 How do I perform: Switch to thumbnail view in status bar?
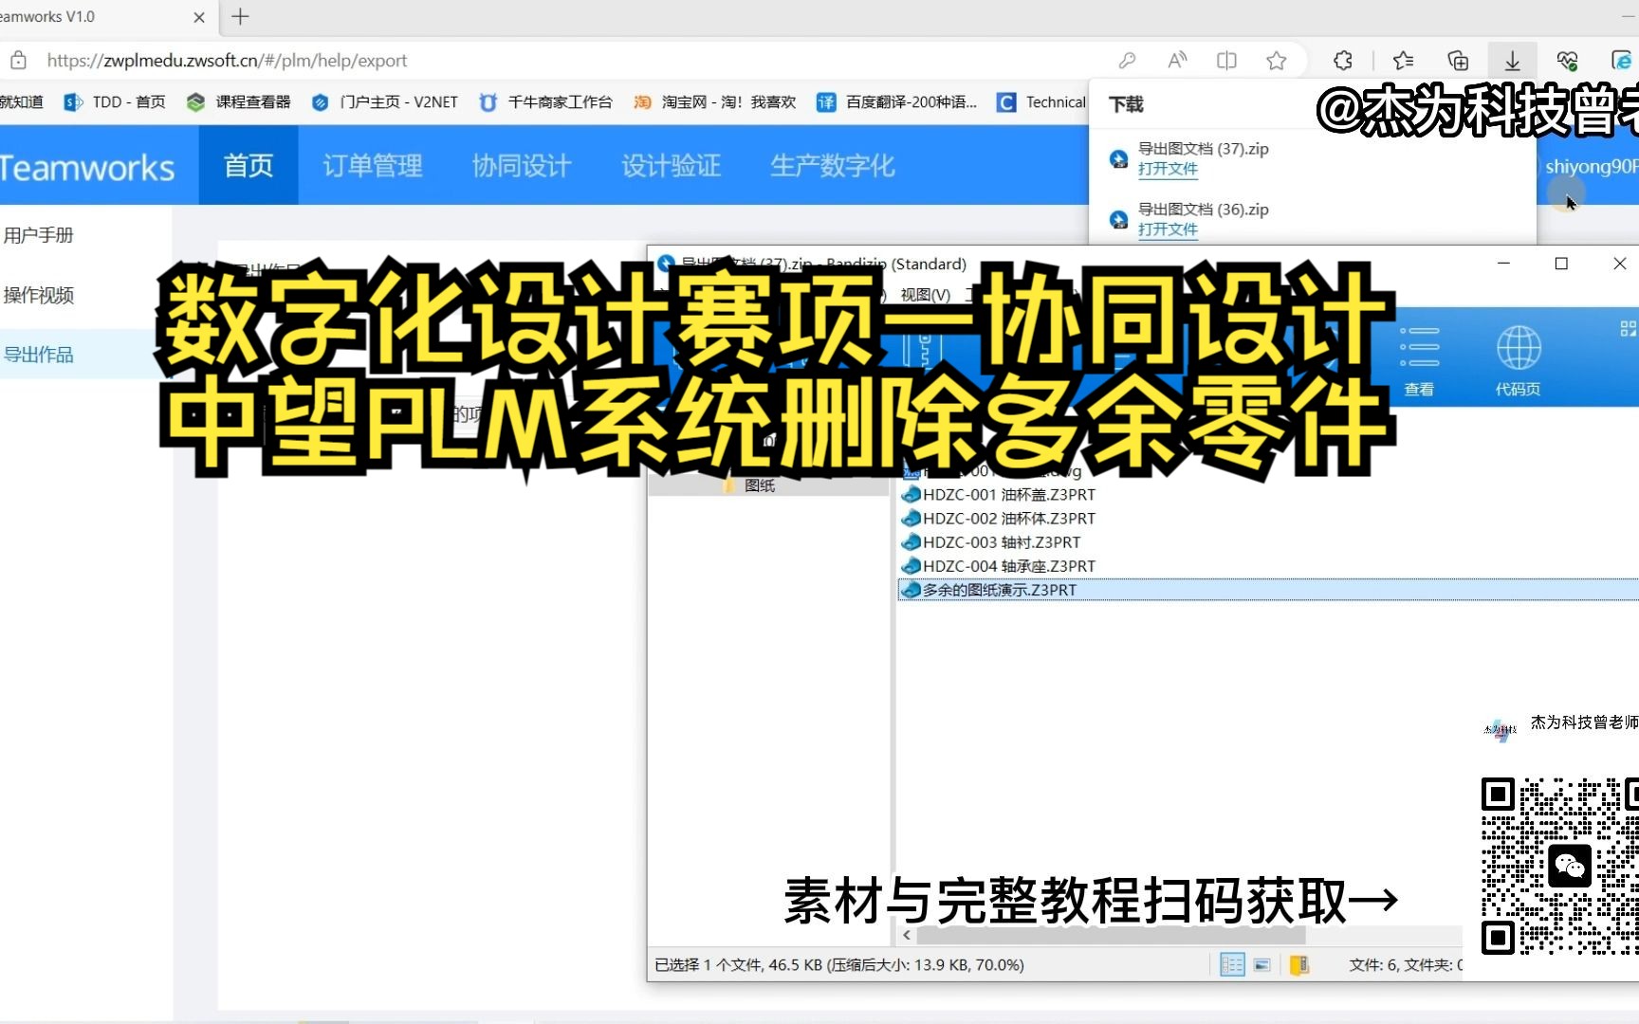click(x=1261, y=964)
